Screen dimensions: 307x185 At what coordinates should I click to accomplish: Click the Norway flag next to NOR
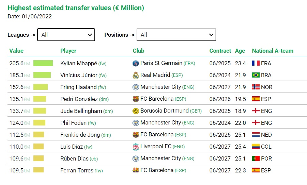pyautogui.click(x=256, y=87)
